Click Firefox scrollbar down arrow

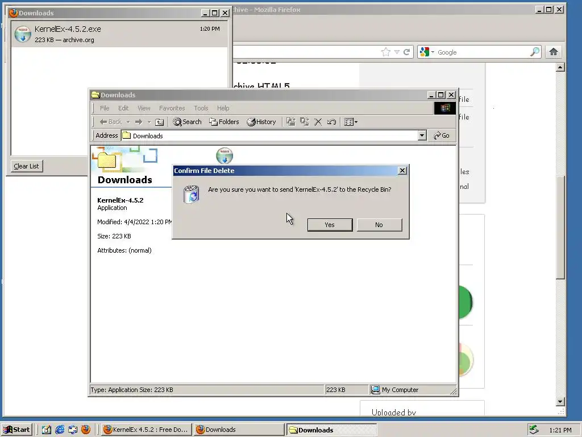click(x=560, y=401)
